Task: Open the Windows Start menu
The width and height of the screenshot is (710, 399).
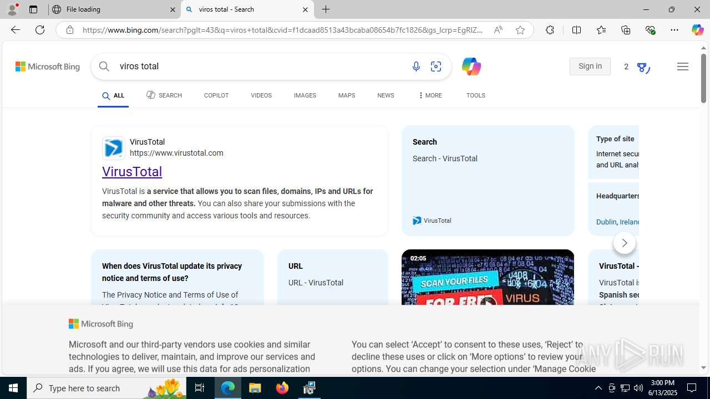Action: [x=13, y=388]
